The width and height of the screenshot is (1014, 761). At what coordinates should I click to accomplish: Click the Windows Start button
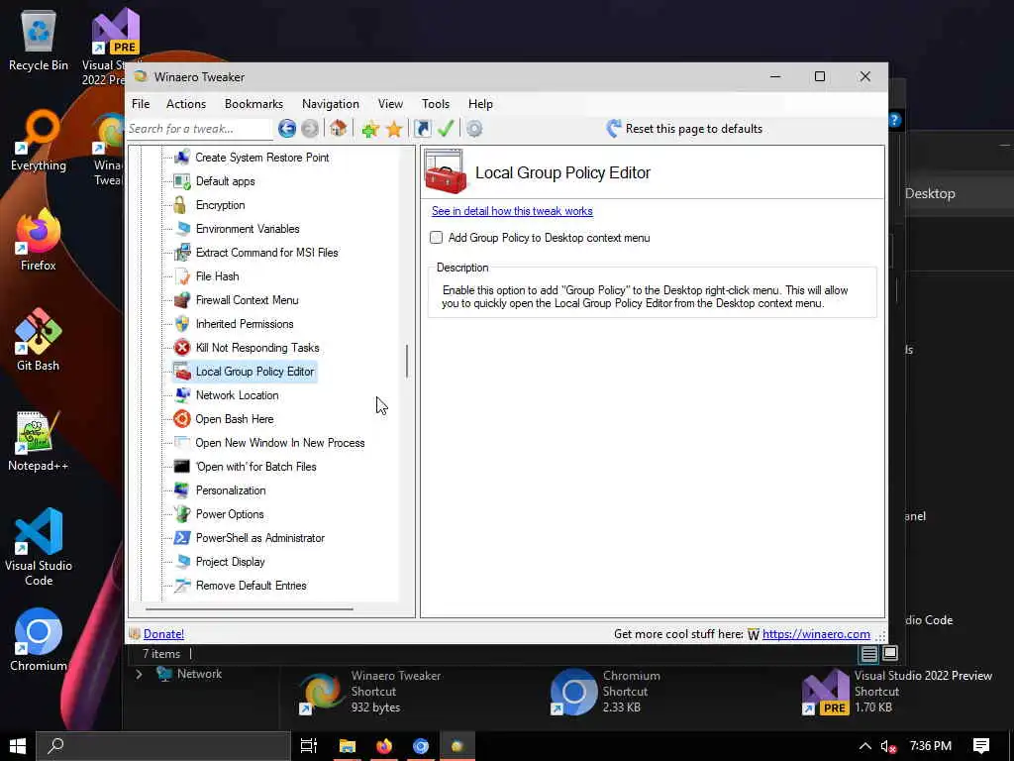point(18,746)
